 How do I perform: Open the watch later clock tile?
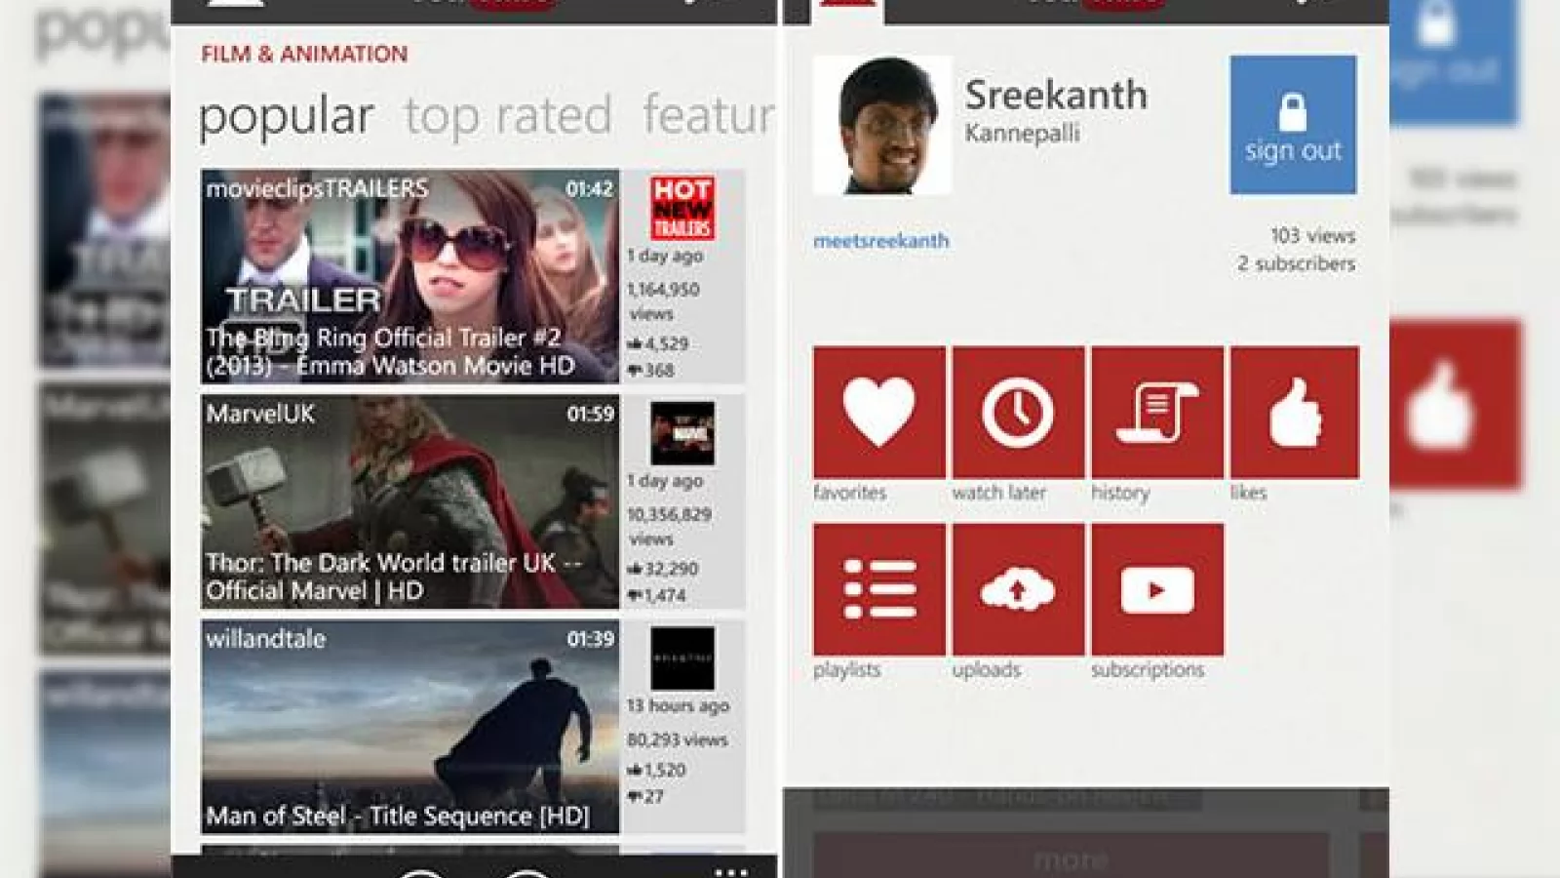pyautogui.click(x=1018, y=412)
